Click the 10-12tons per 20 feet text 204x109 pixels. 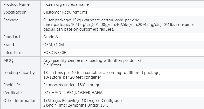72,77
